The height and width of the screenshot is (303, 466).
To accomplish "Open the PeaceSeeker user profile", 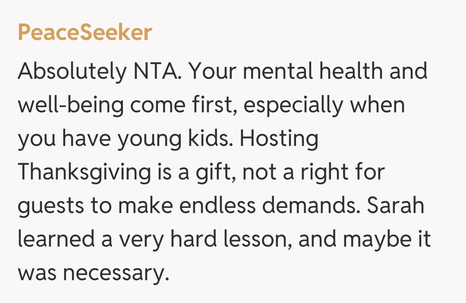I will coord(85,32).
